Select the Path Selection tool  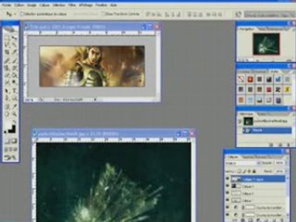click(7, 91)
